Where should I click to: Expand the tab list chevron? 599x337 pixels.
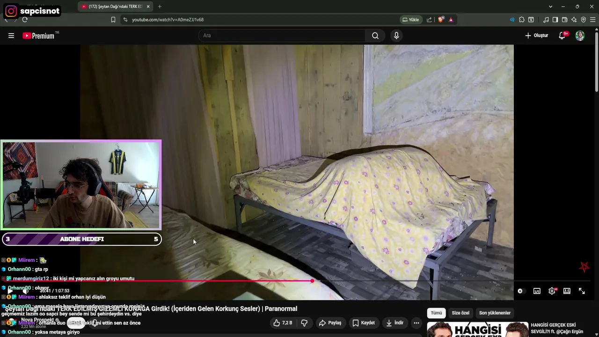550,7
